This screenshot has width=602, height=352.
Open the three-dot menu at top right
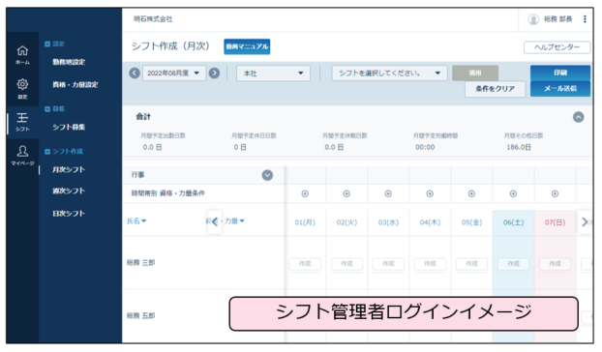pos(585,19)
